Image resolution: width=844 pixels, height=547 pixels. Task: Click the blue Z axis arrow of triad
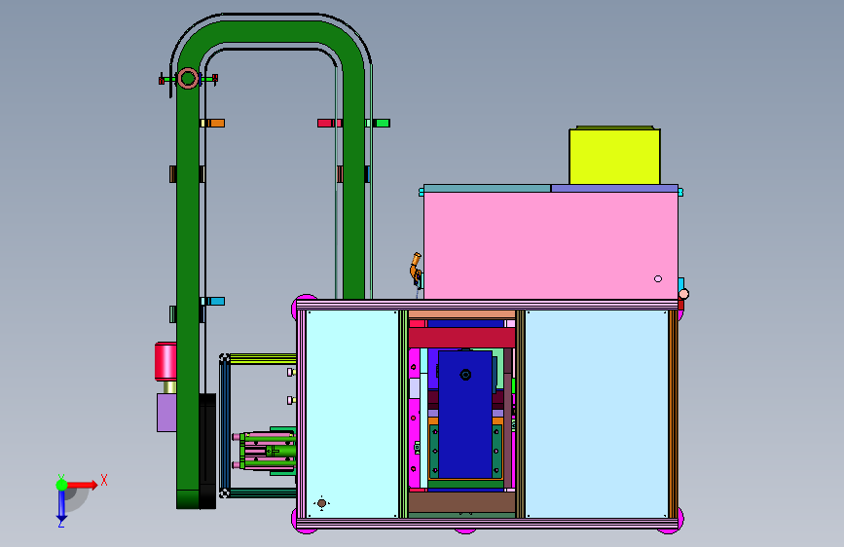point(61,505)
